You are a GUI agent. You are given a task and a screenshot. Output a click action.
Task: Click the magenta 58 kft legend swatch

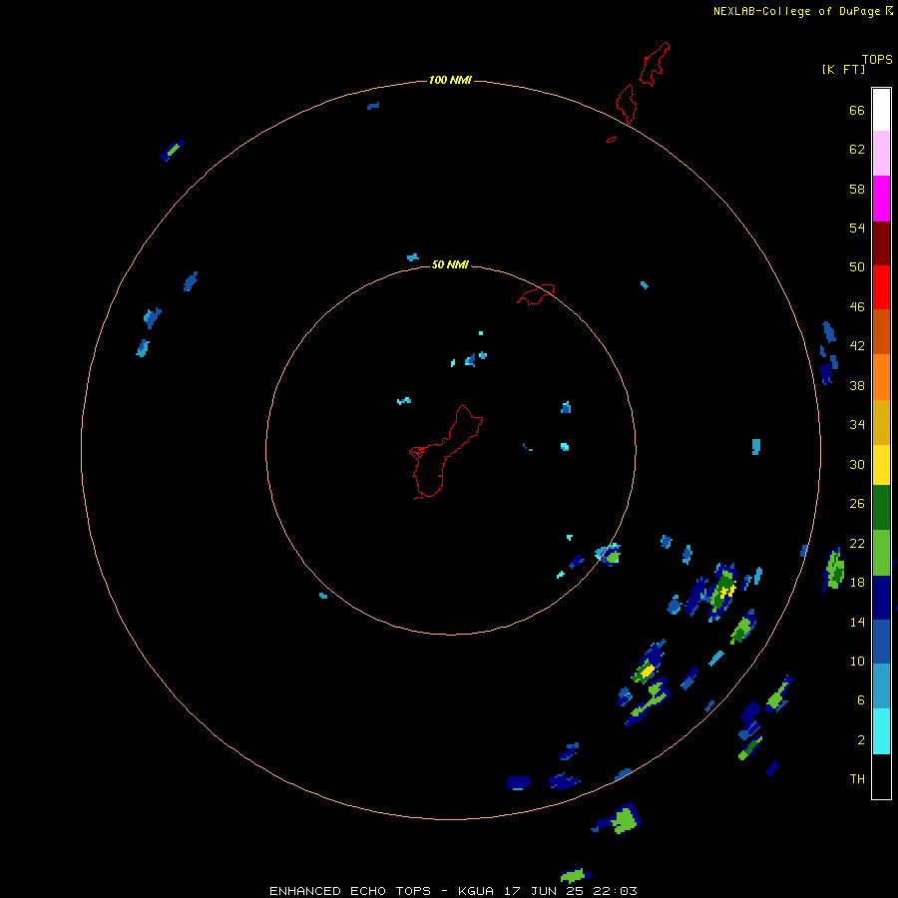881,199
